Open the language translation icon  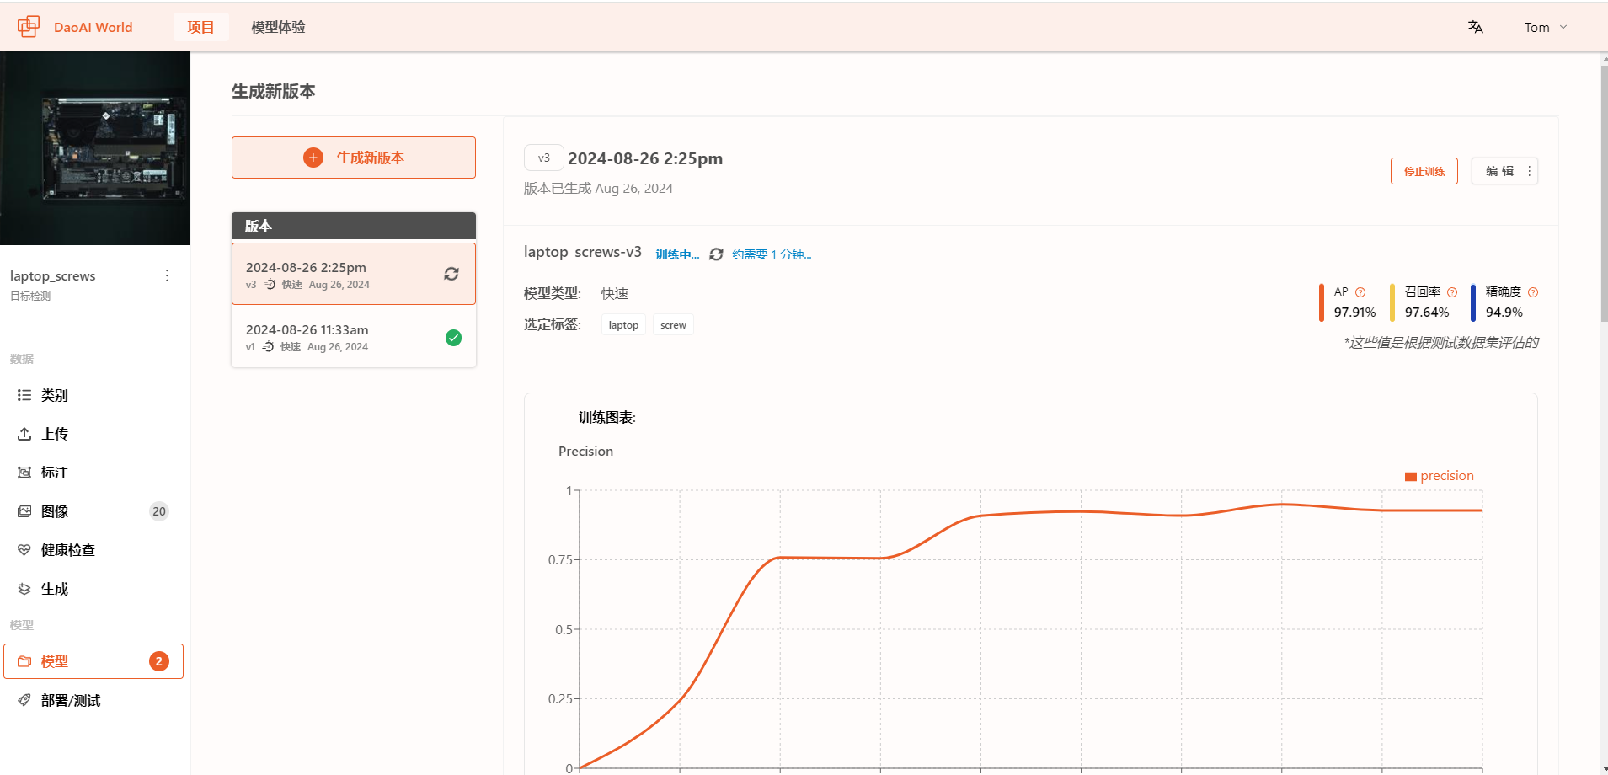point(1475,27)
